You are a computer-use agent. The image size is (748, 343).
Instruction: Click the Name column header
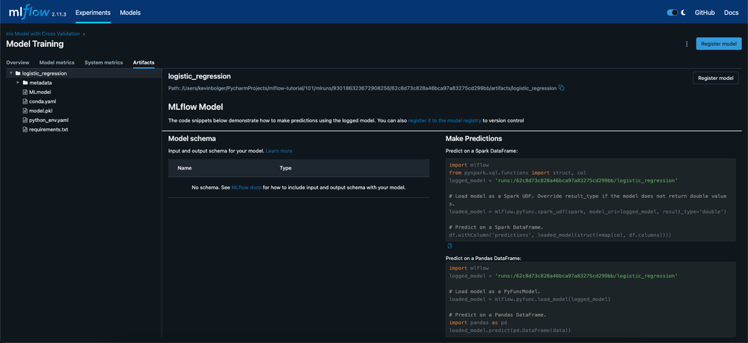185,168
